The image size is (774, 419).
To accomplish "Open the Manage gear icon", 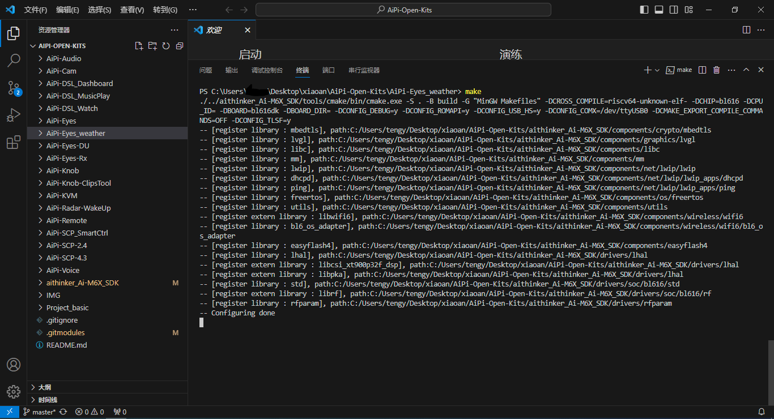I will tap(14, 391).
